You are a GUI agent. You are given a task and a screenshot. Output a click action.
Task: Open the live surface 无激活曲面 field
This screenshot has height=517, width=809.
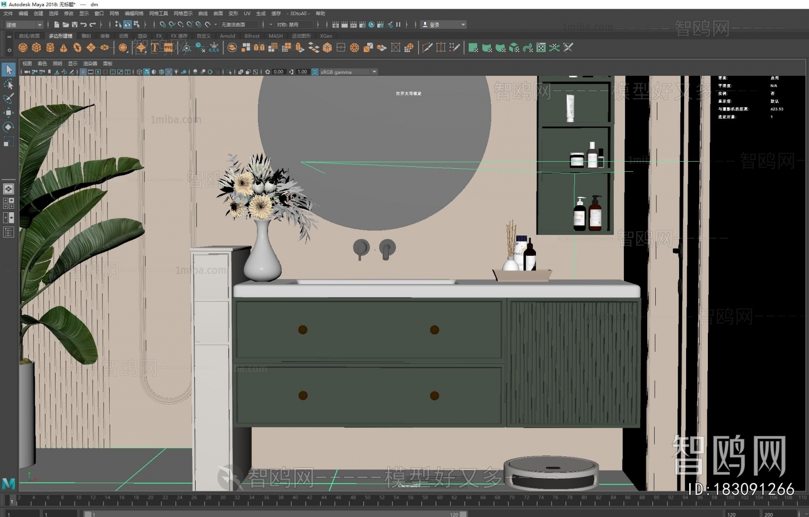click(x=239, y=24)
